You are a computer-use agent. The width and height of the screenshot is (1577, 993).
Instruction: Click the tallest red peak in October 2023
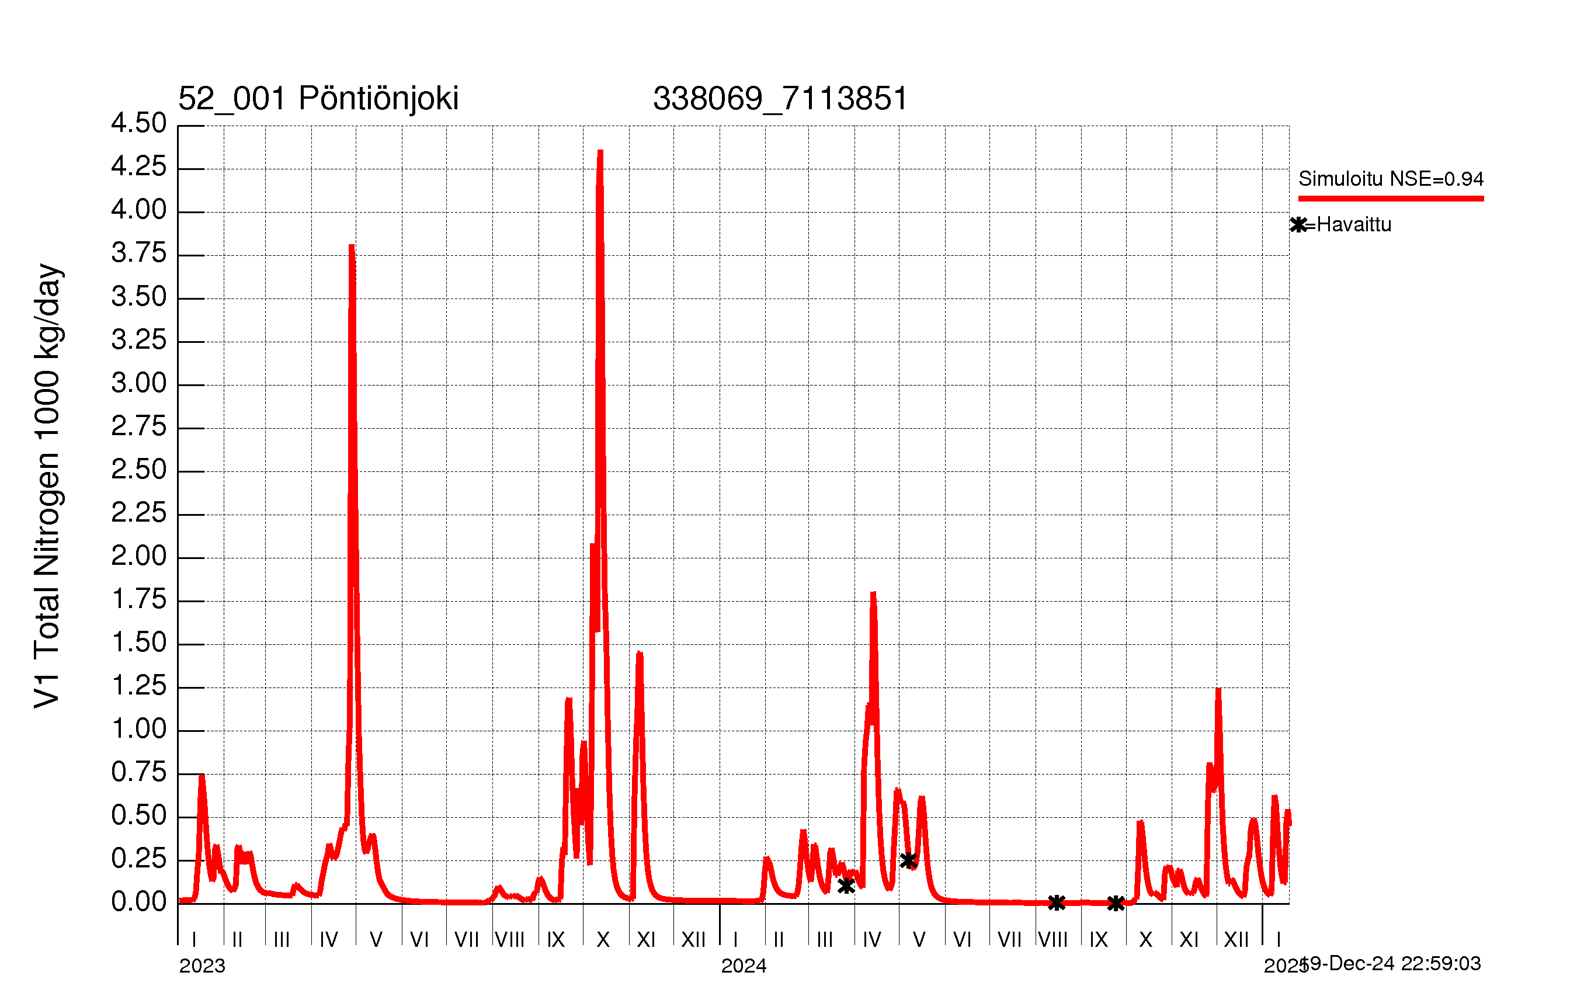click(x=600, y=152)
